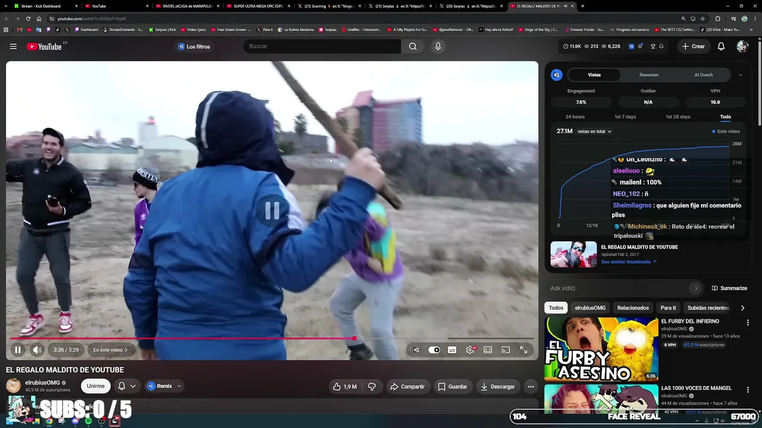Open player settings gear

tap(470, 350)
